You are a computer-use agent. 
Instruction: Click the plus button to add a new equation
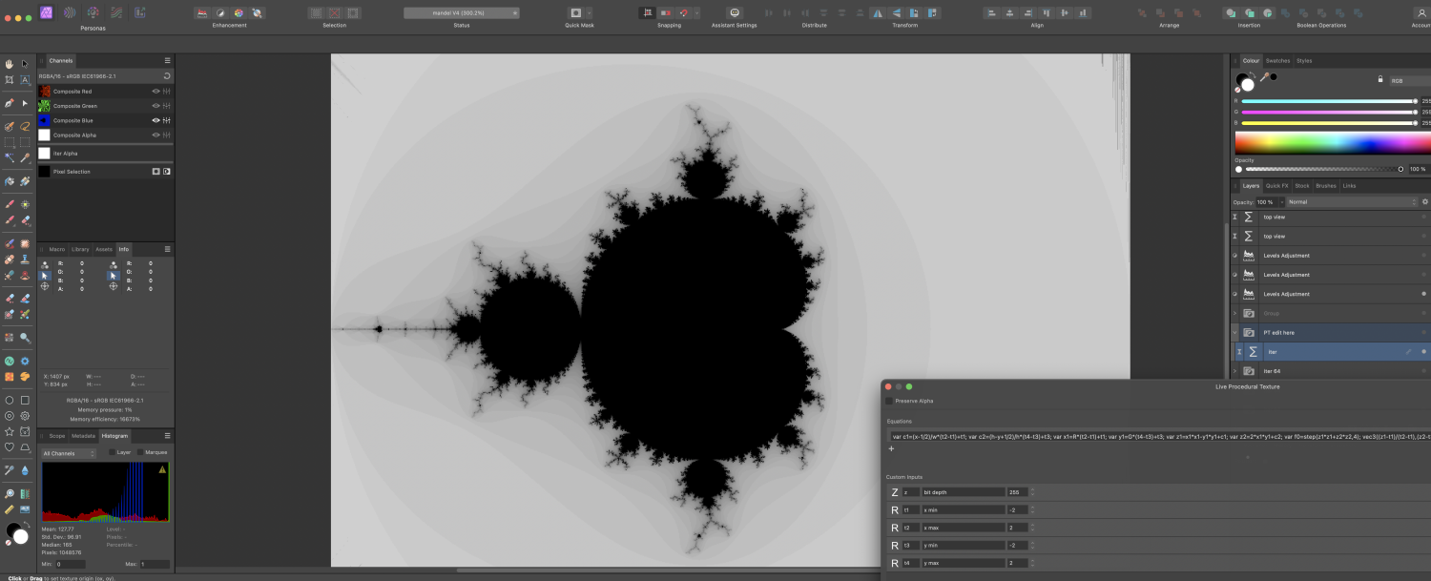[x=892, y=448]
